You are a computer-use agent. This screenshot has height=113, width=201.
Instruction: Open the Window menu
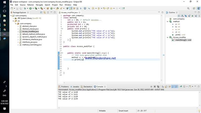68,5
